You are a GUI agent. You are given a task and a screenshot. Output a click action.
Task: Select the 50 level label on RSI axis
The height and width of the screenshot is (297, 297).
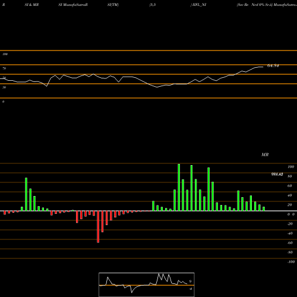coord(4,78)
